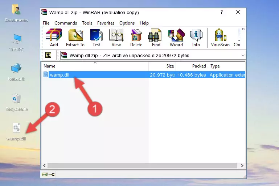Open Extract To from the toolbar
The height and width of the screenshot is (186, 279).
[75, 38]
